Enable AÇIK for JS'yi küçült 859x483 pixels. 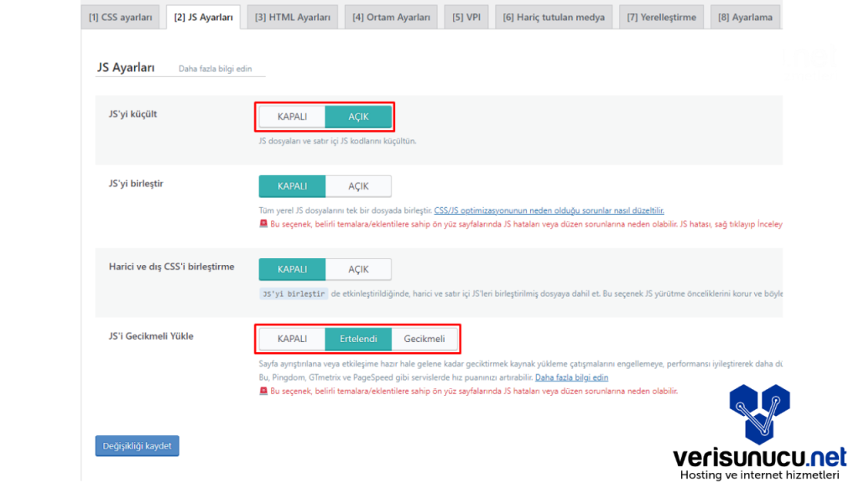(x=358, y=117)
